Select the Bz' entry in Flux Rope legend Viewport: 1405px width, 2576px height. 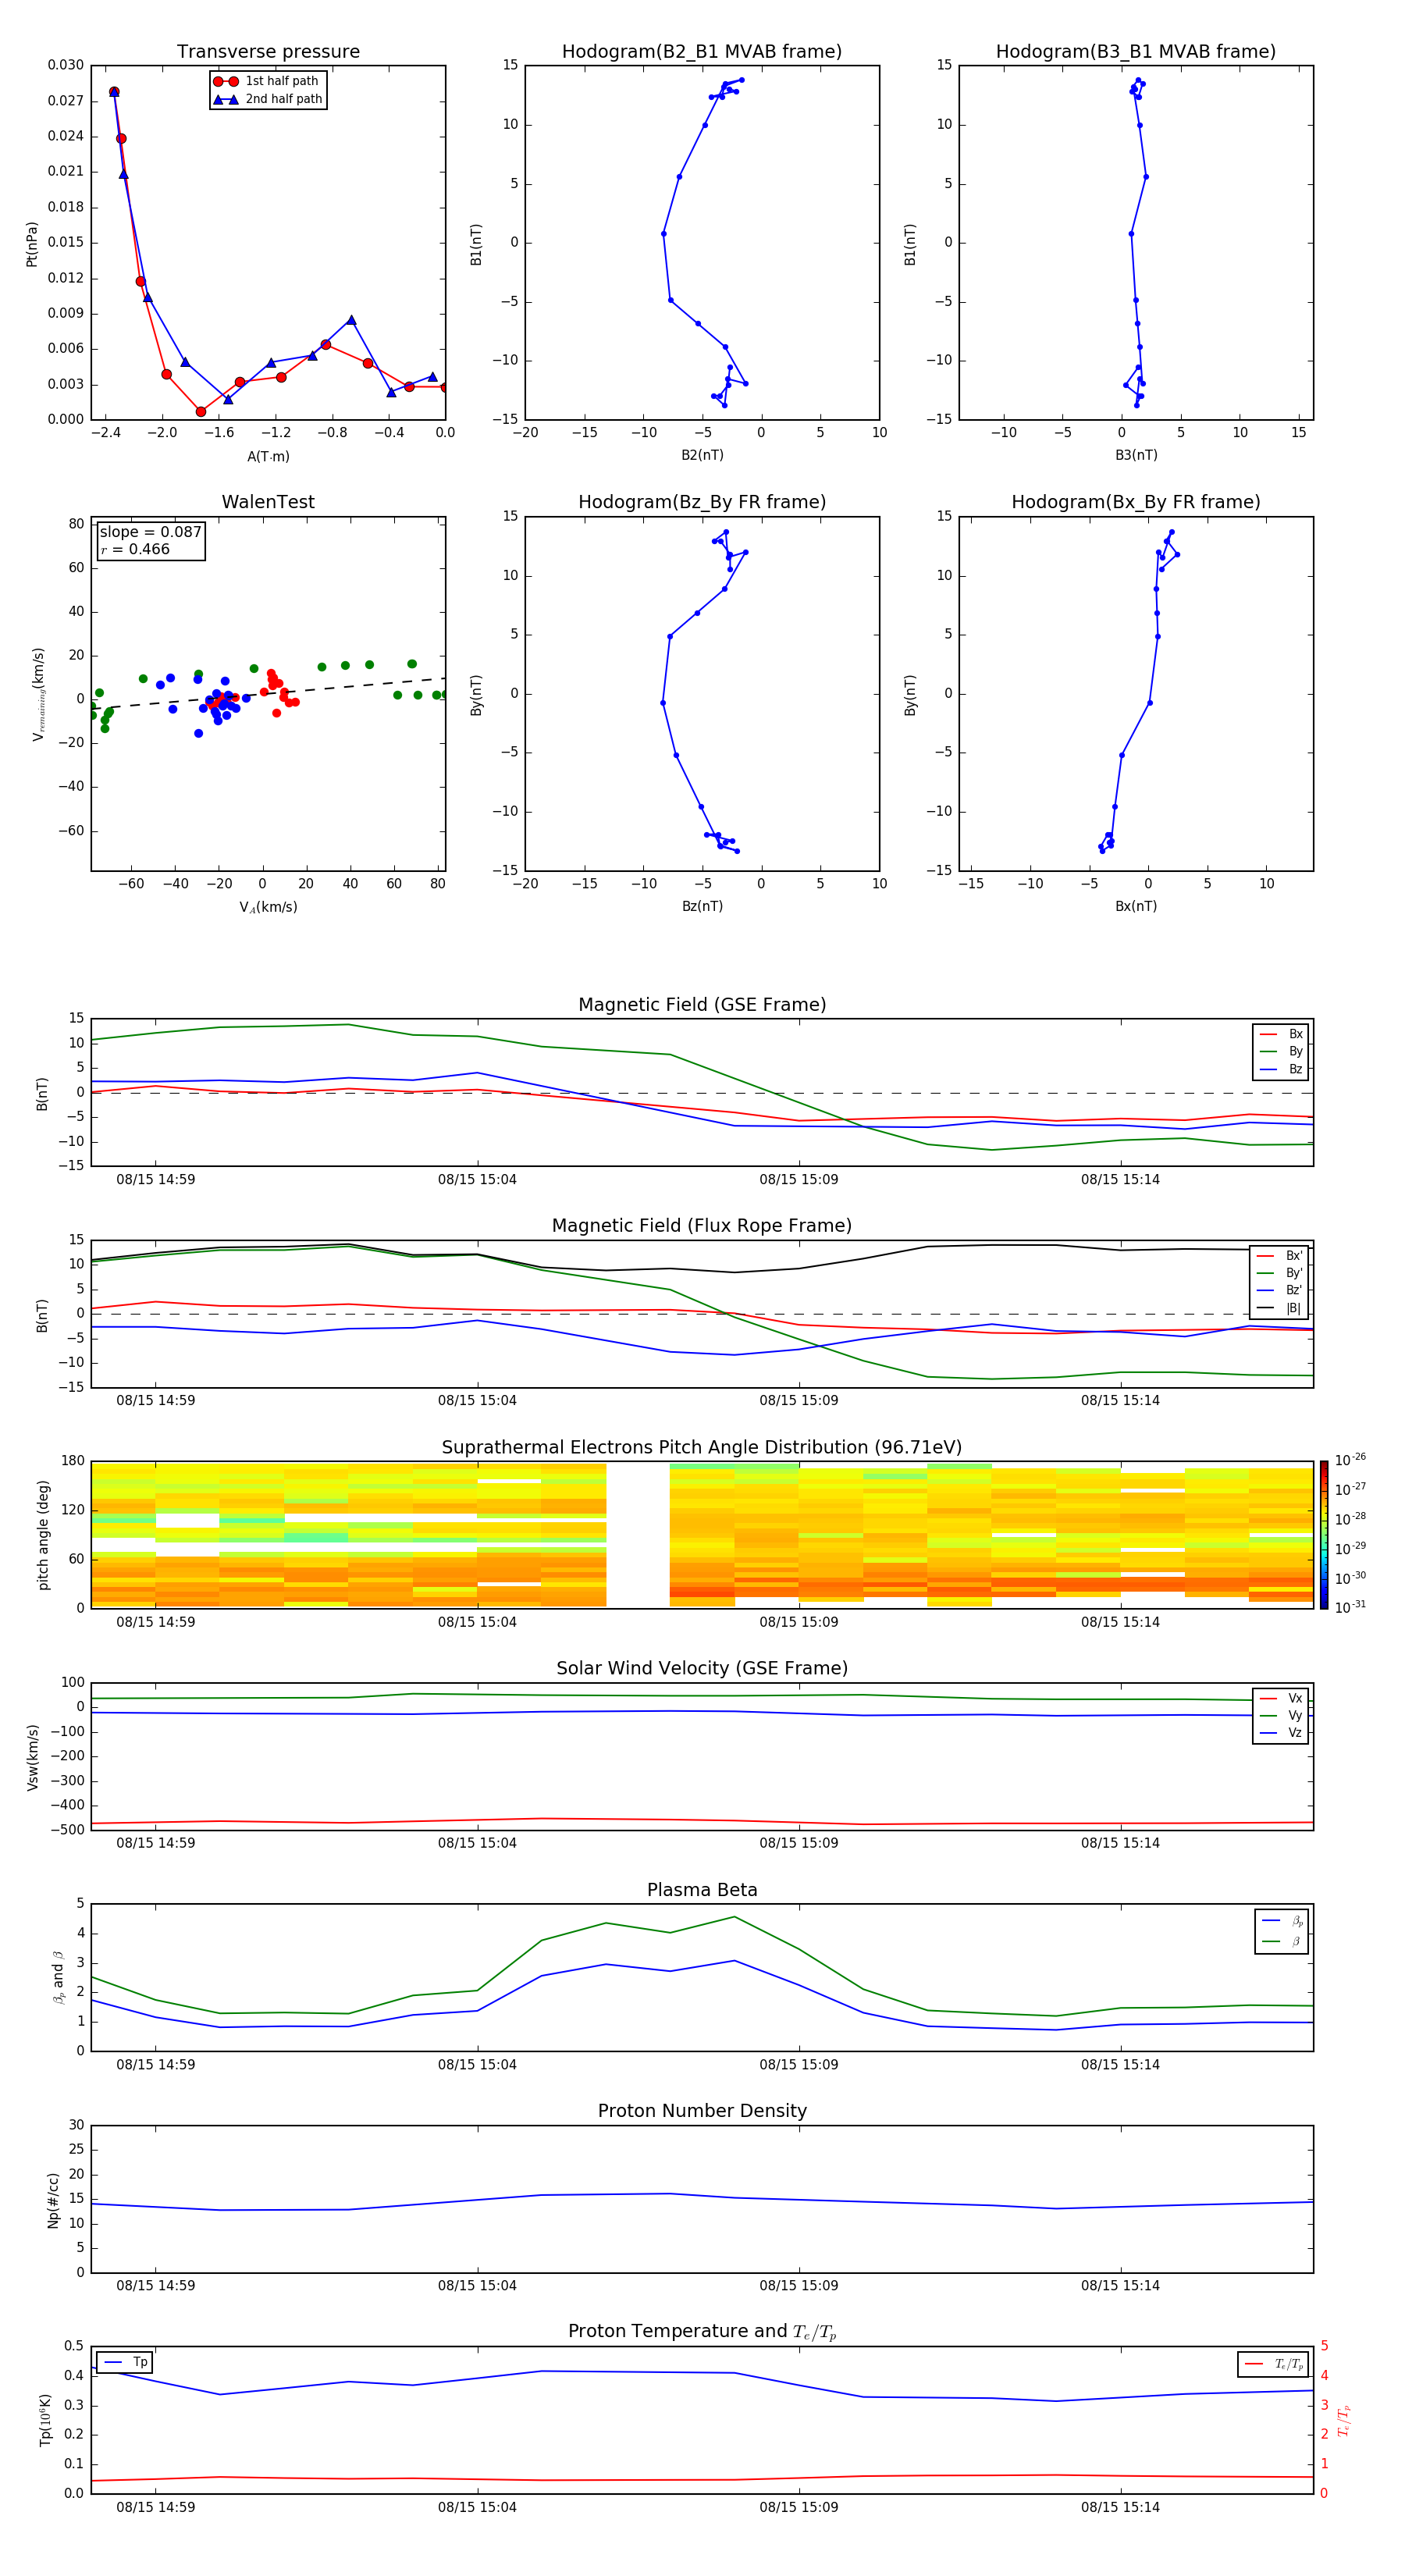[x=1280, y=1290]
